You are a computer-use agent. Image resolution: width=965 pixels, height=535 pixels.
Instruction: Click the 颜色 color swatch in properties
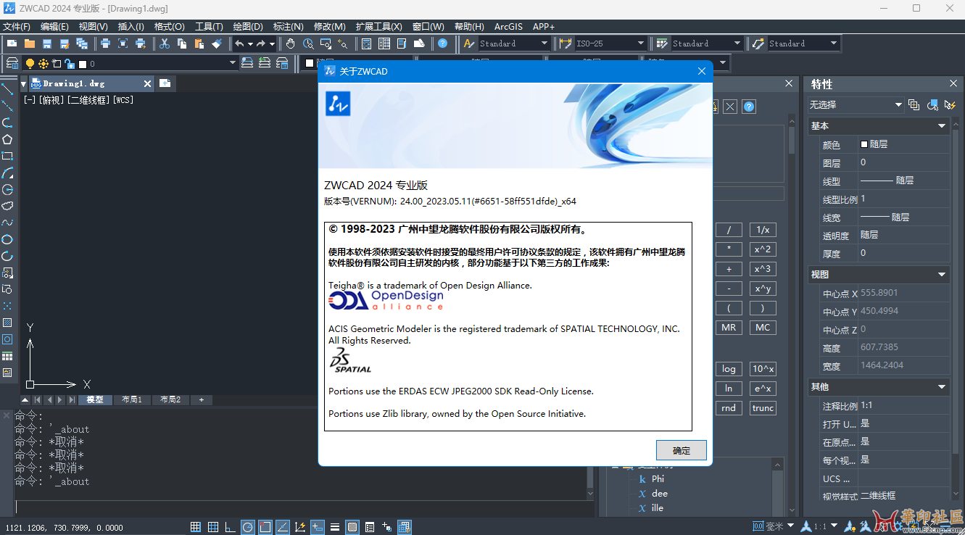(863, 144)
